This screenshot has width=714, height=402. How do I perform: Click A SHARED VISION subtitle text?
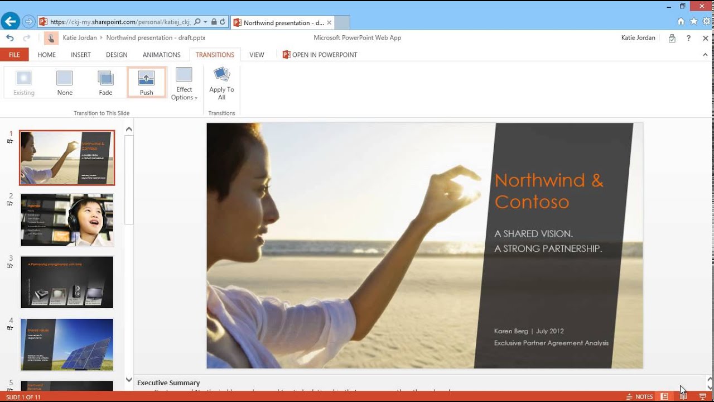pyautogui.click(x=533, y=233)
